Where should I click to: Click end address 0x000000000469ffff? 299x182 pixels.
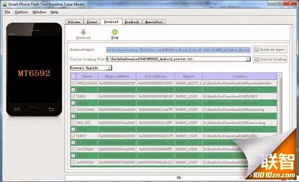tap(155, 149)
